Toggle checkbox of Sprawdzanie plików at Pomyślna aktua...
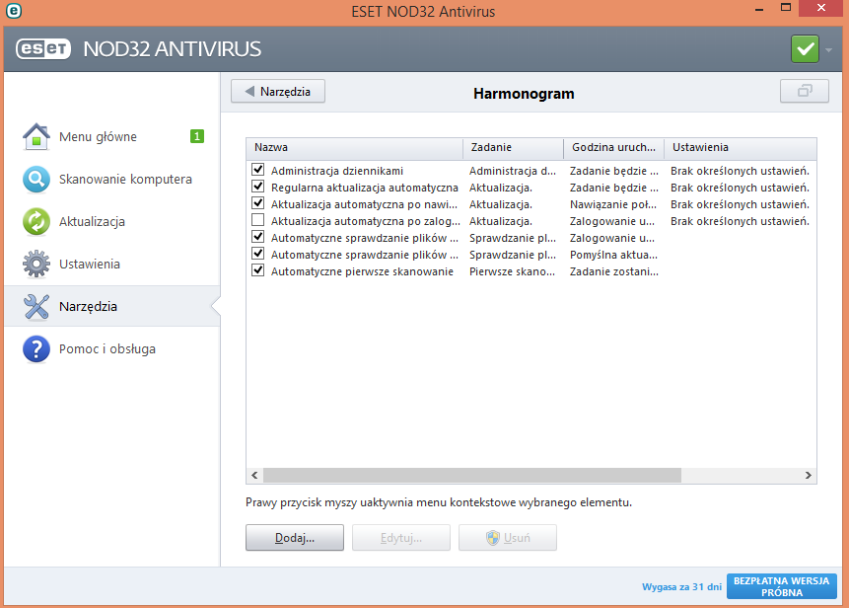The width and height of the screenshot is (849, 608). 258,254
